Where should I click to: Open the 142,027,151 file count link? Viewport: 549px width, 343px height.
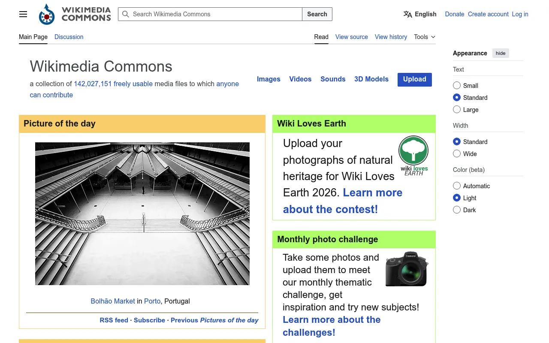[93, 84]
